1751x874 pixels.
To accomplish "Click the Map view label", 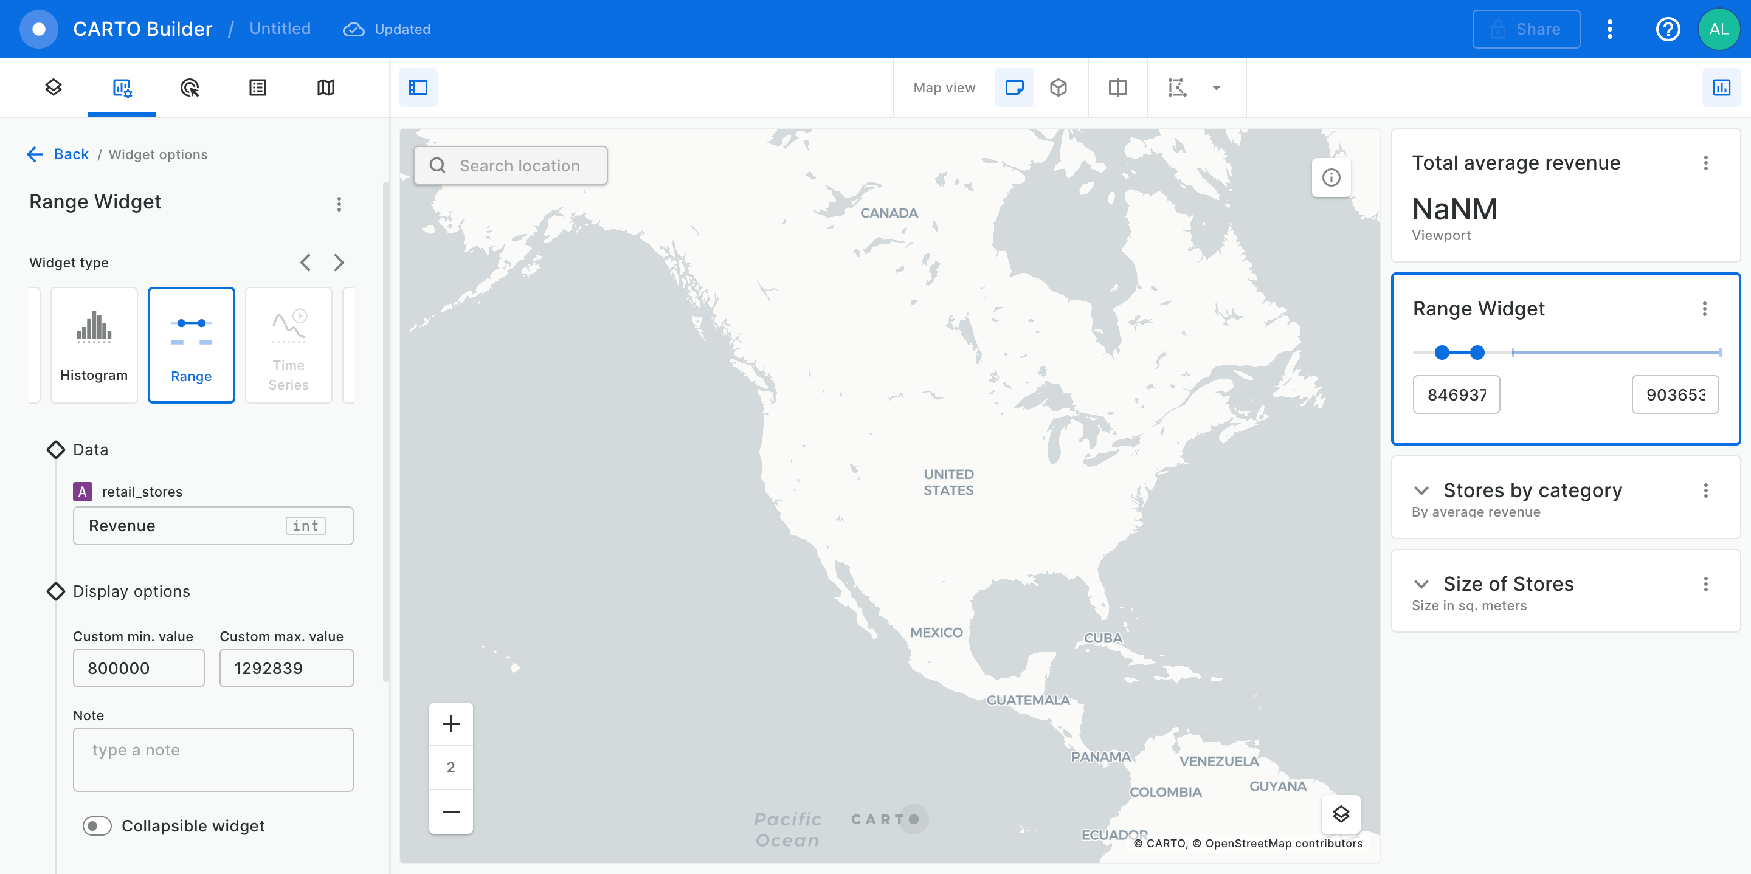I will [x=944, y=88].
